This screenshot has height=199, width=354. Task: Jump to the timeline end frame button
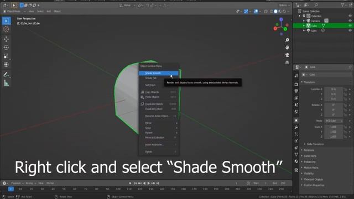click(x=158, y=183)
